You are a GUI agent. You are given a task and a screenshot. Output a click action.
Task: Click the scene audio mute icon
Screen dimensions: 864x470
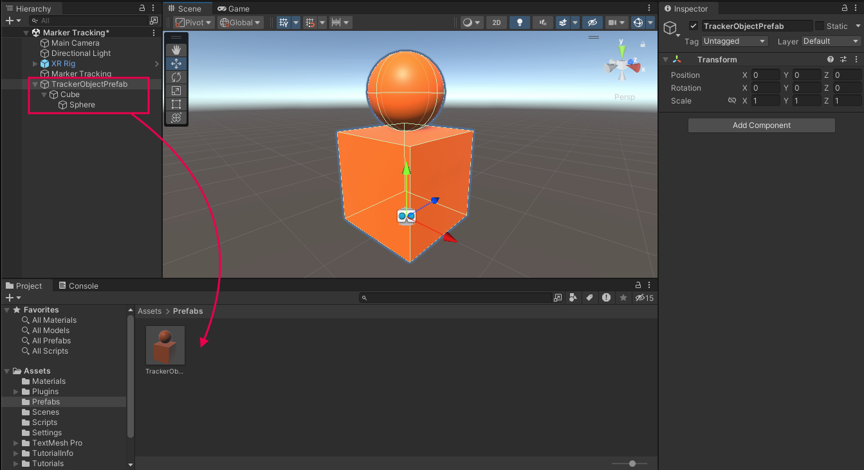pyautogui.click(x=542, y=23)
